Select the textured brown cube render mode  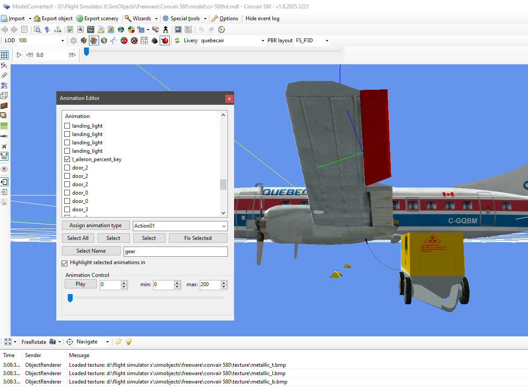94,41
